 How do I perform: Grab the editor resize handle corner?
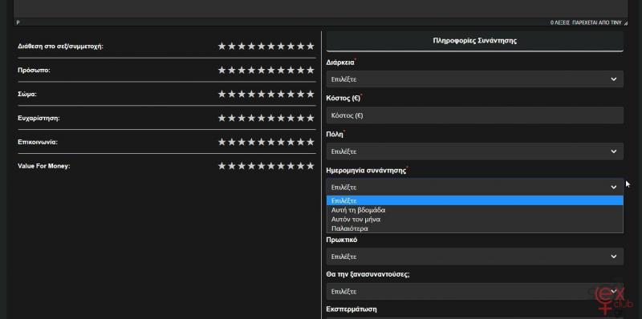[626, 23]
